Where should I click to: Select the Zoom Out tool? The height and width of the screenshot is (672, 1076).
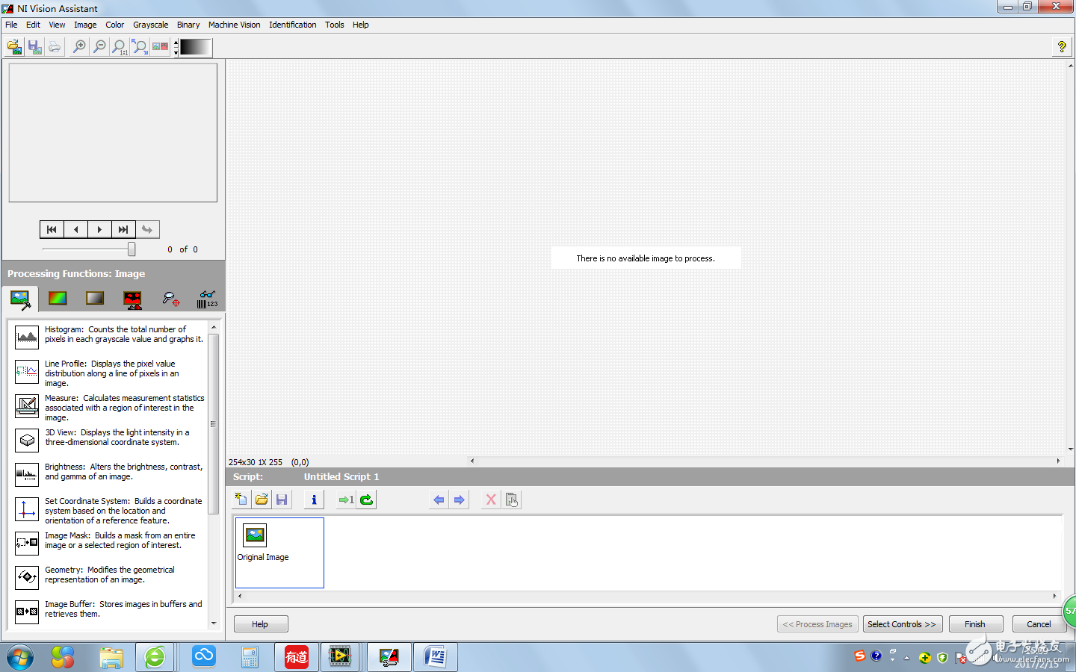pos(99,47)
